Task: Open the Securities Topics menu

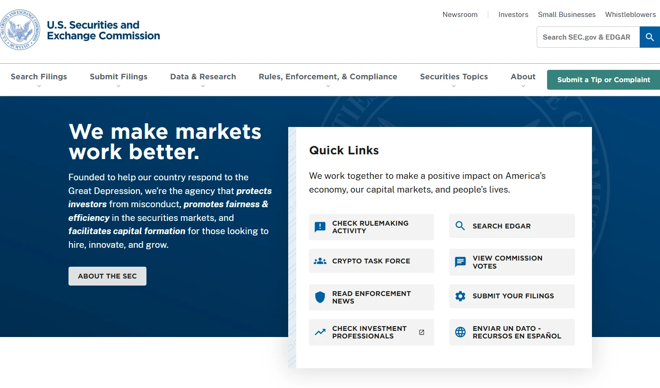Action: coord(454,79)
